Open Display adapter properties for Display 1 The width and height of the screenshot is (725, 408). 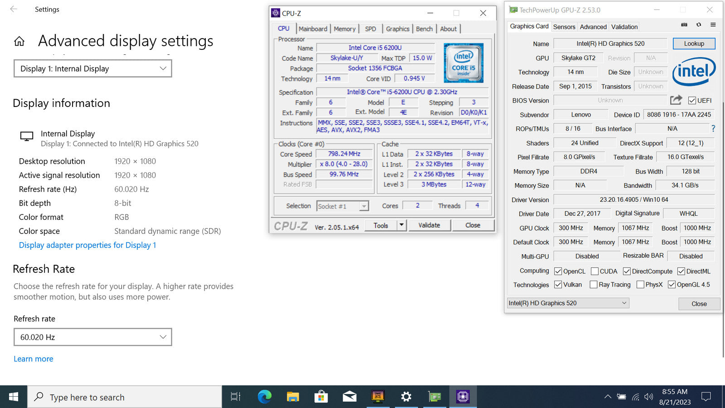(x=87, y=245)
